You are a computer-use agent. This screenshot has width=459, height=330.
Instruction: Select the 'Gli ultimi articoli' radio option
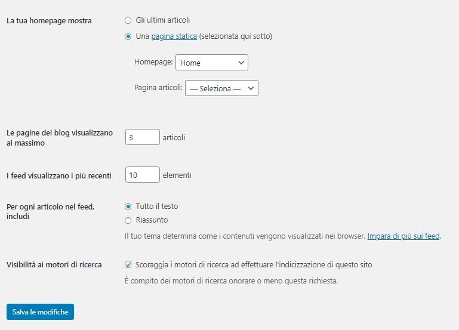[x=128, y=20]
